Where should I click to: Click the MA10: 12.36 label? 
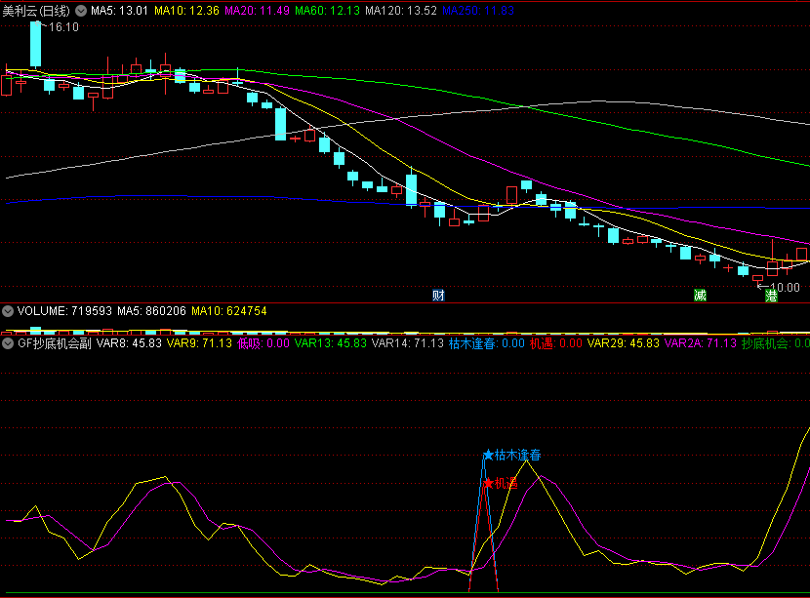pos(186,11)
